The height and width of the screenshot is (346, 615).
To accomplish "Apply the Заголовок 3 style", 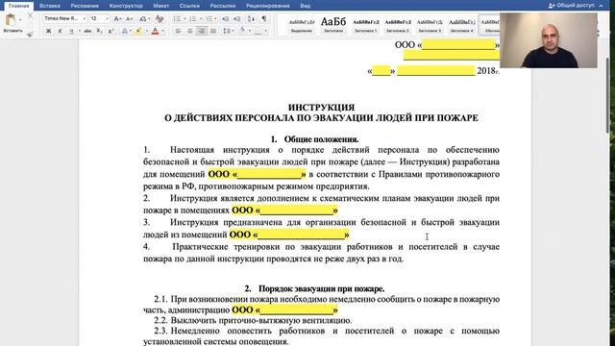I will tap(430, 26).
